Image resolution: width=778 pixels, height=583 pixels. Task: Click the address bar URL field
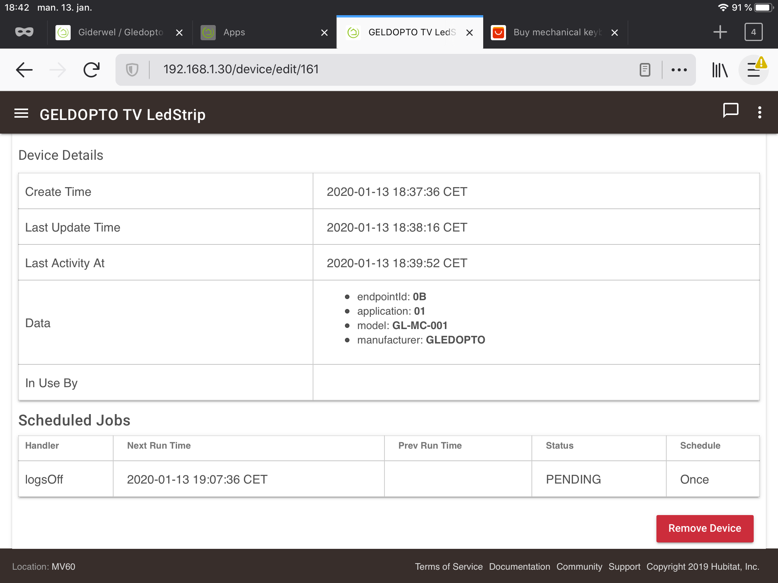(x=380, y=69)
